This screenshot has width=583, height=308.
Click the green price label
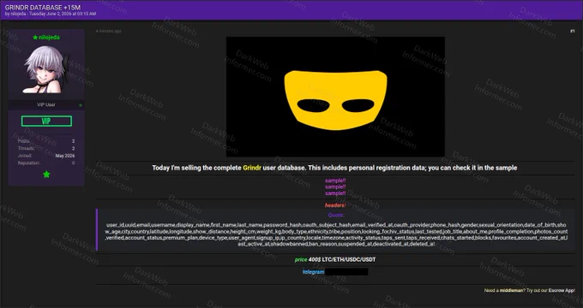tap(301, 260)
